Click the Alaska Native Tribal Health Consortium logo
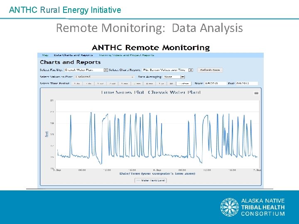This screenshot has height=224, width=299. [x=252, y=207]
